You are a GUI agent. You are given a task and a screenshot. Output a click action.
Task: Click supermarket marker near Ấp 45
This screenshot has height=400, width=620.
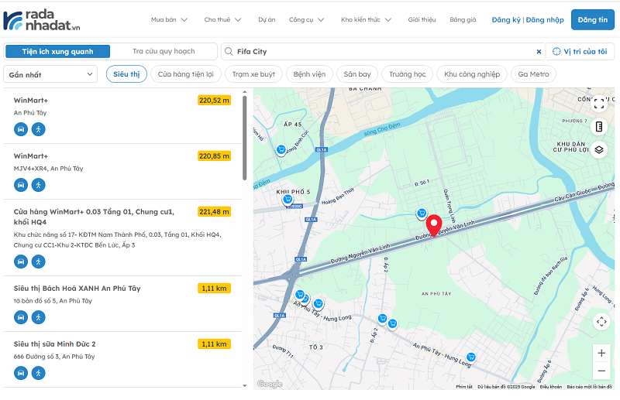[281, 150]
